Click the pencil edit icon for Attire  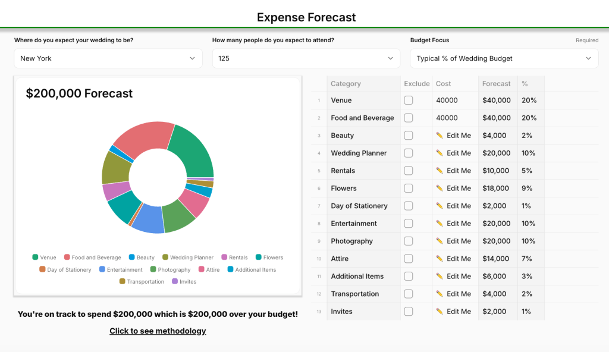tap(440, 259)
